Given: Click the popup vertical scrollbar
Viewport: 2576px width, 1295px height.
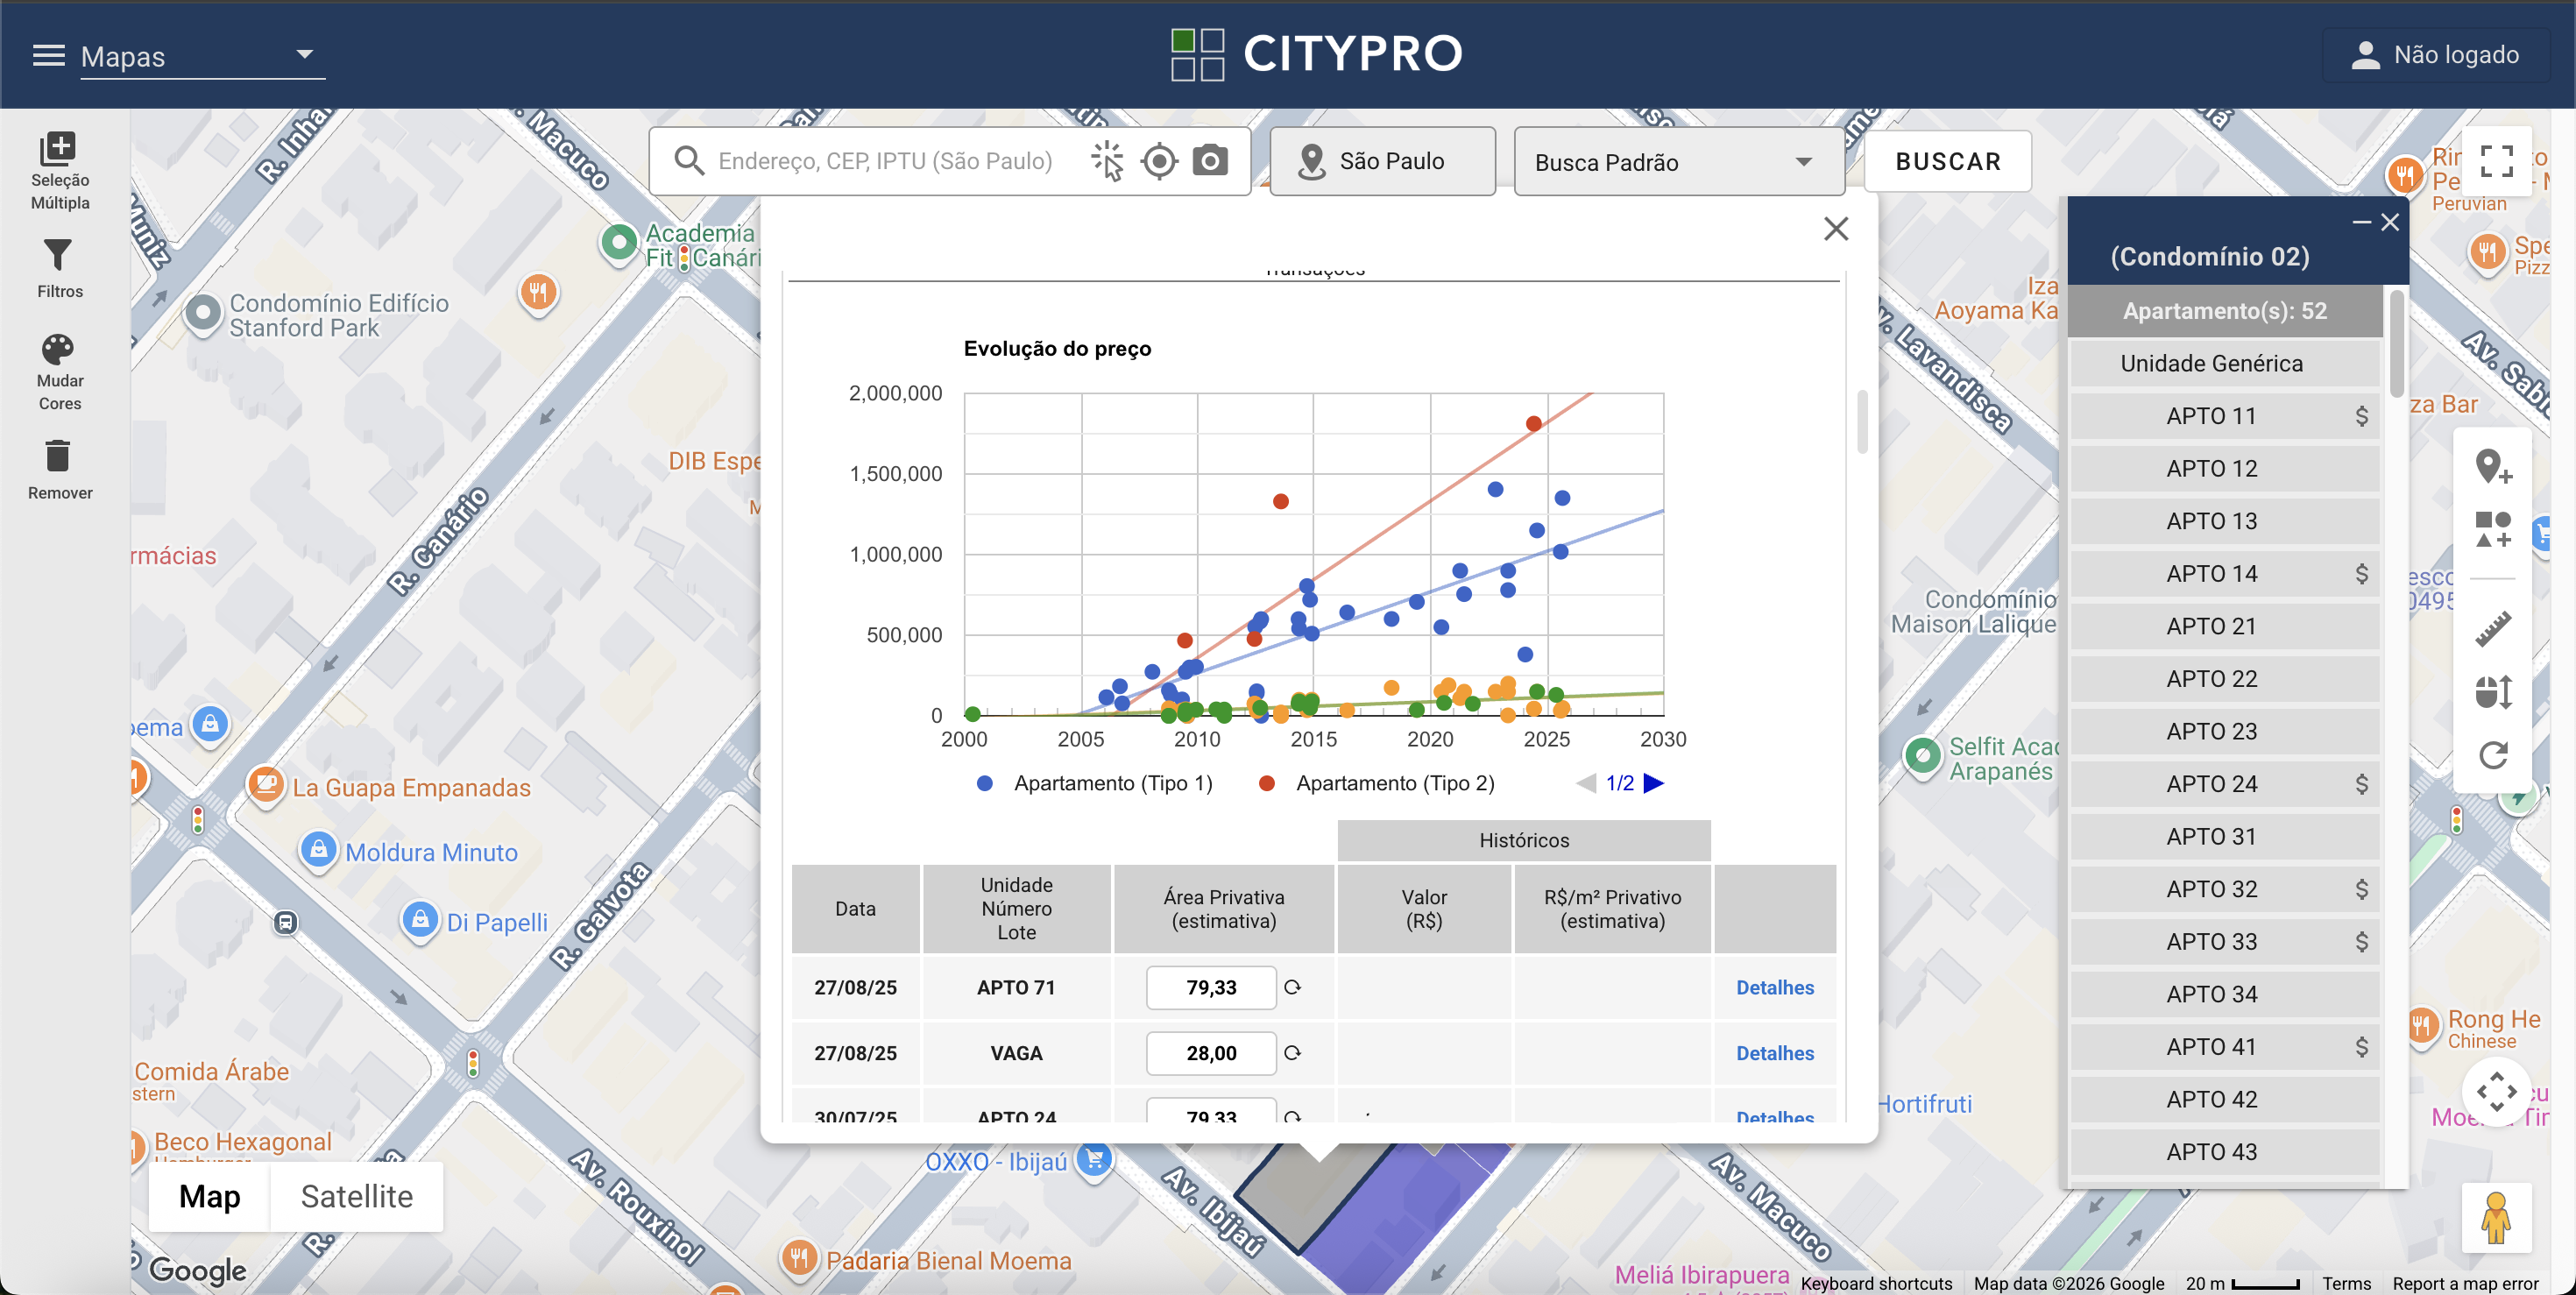Looking at the screenshot, I should coord(1862,421).
